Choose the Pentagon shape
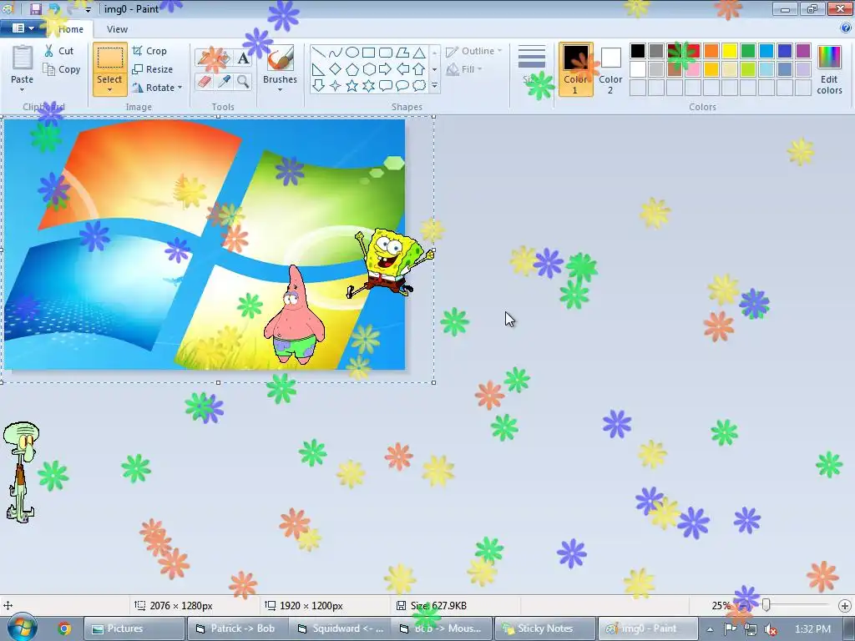Viewport: 855px width, 641px height. pyautogui.click(x=352, y=69)
